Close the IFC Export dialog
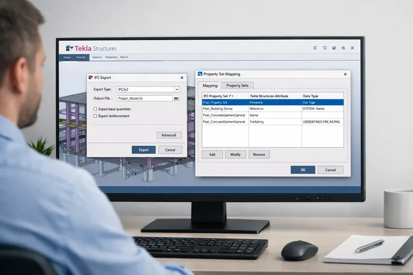413x275 pixels. tap(182, 78)
